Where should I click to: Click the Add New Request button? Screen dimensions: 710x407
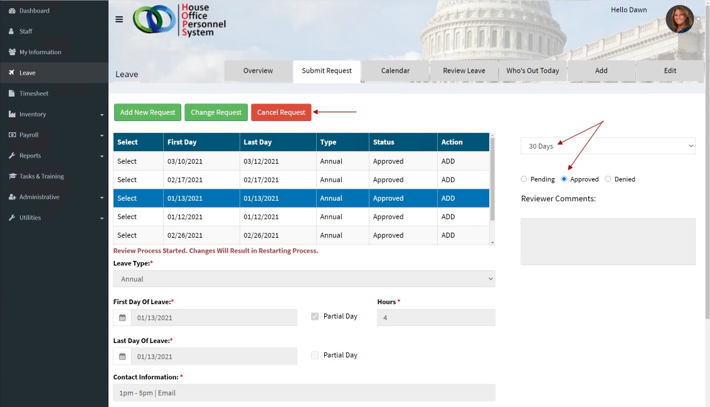click(x=147, y=112)
